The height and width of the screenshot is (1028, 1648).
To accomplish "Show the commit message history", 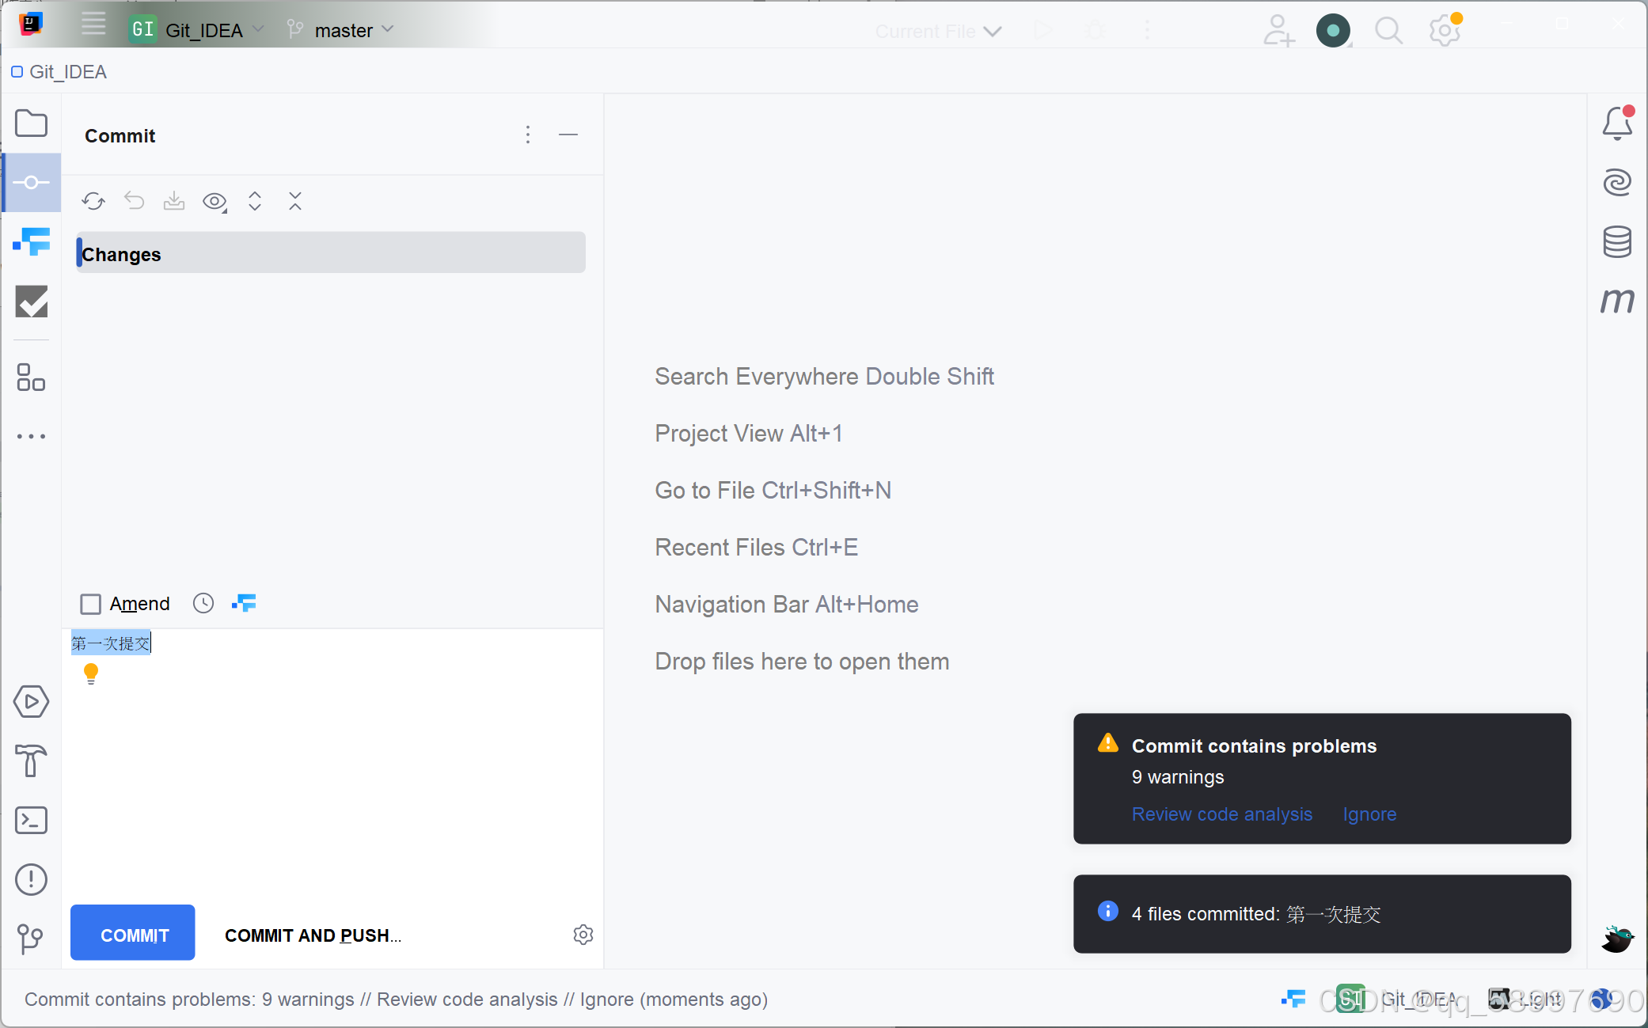I will click(203, 604).
